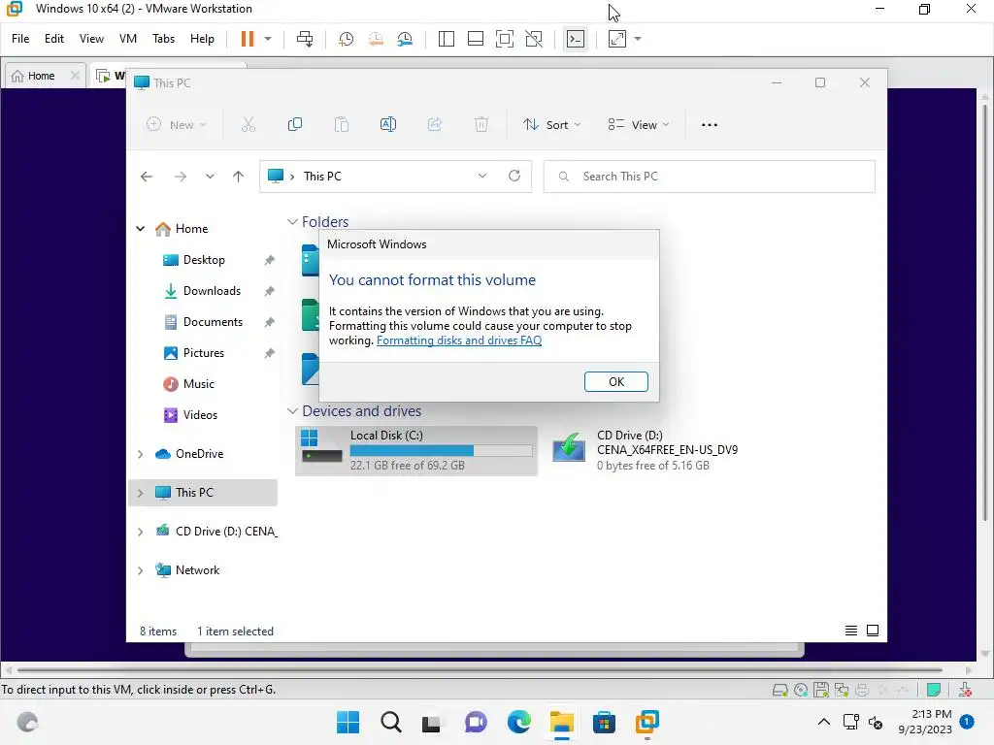Switch to details view icon
The height and width of the screenshot is (745, 994).
pyautogui.click(x=851, y=631)
